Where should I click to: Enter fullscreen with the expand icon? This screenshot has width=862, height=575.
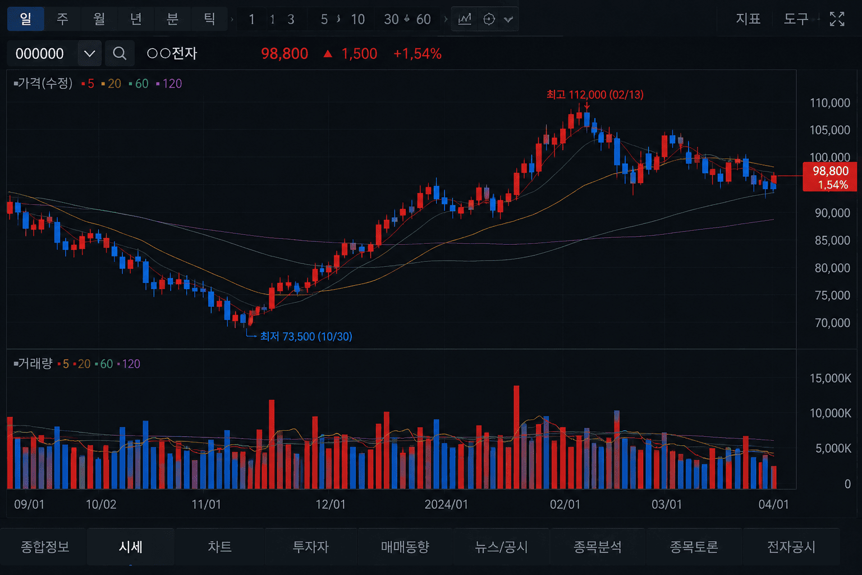[x=837, y=19]
